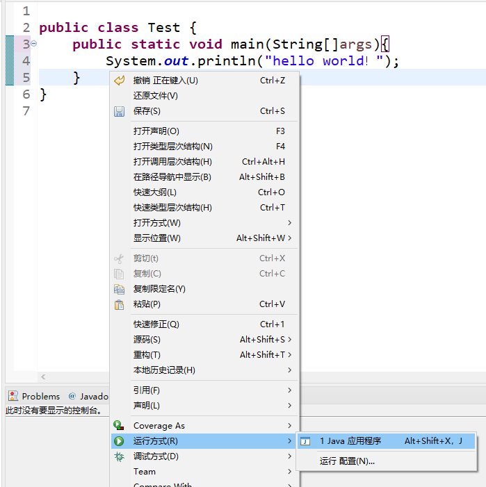Image resolution: width=486 pixels, height=487 pixels.
Task: Select 打开声明(O) from the context menu
Action: click(x=156, y=131)
